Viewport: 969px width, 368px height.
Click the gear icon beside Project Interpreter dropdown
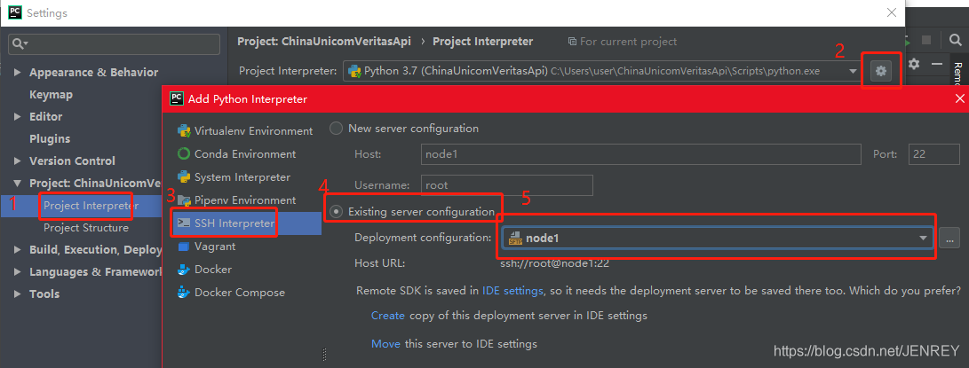[x=881, y=71]
